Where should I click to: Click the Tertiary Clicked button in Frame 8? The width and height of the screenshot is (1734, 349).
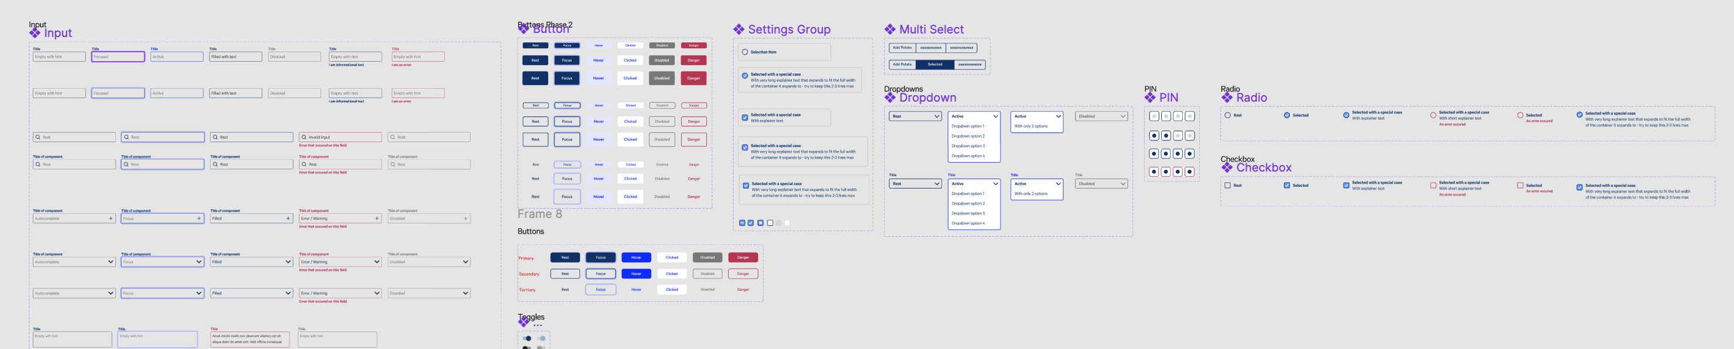coord(672,290)
